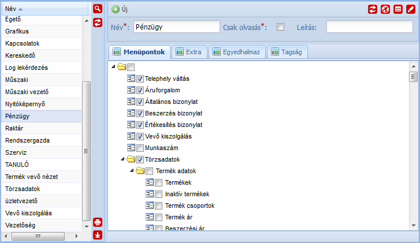420x243 pixels.
Task: Click the root folder icon in the tree
Action: pyautogui.click(x=121, y=66)
